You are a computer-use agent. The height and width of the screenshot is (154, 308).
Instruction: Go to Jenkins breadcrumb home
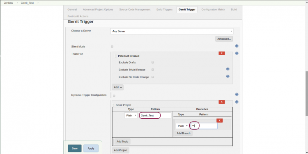[8, 3]
